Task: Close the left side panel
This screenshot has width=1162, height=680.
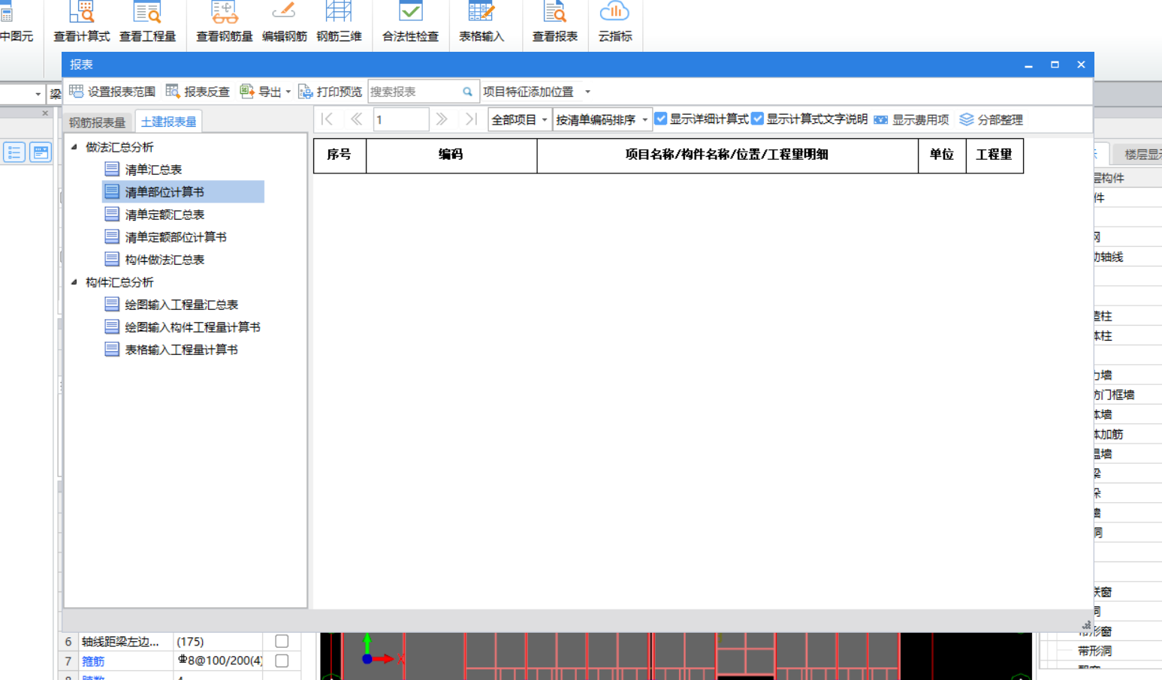Action: point(45,113)
